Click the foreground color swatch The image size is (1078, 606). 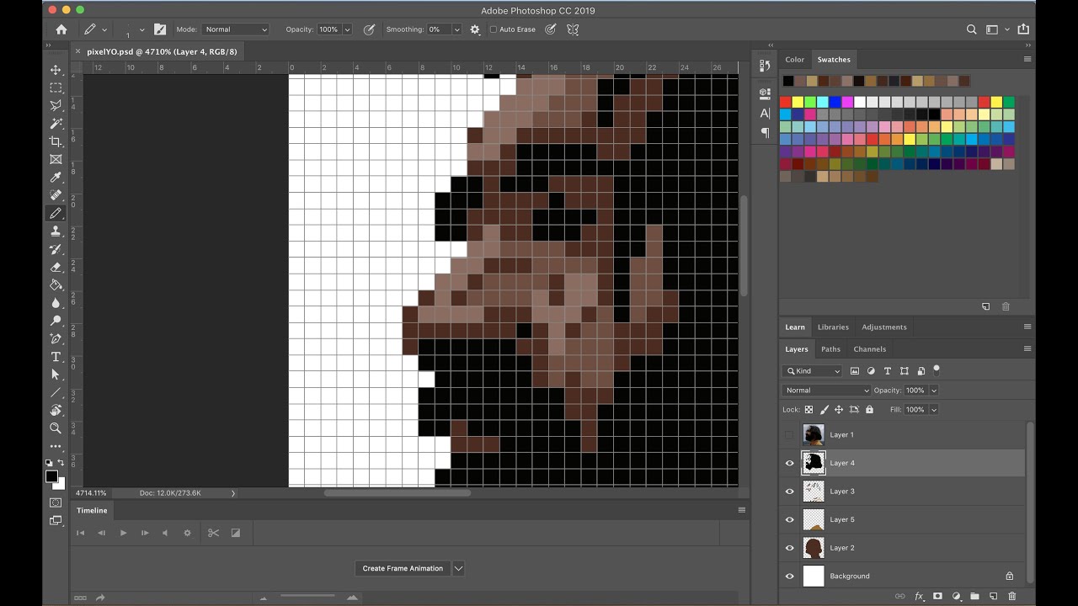(51, 476)
